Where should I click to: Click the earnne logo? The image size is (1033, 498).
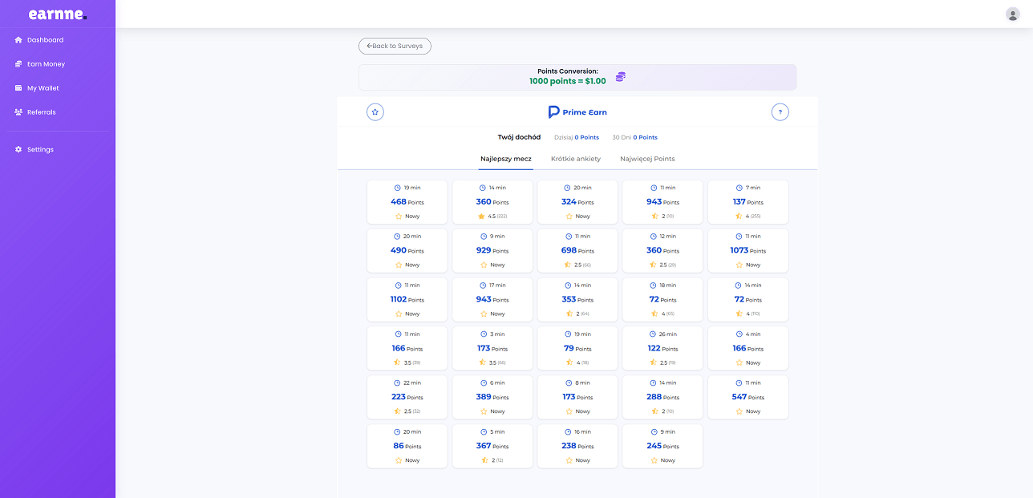tap(57, 14)
